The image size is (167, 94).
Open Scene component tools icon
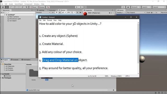pyautogui.click(x=77, y=13)
